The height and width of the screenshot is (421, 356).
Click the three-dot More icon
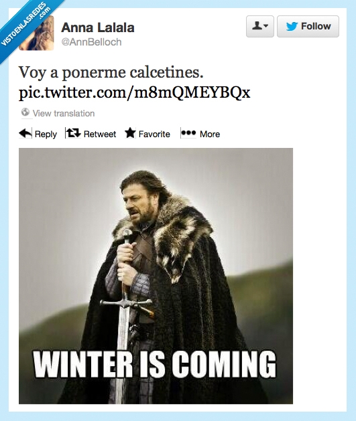tap(188, 133)
